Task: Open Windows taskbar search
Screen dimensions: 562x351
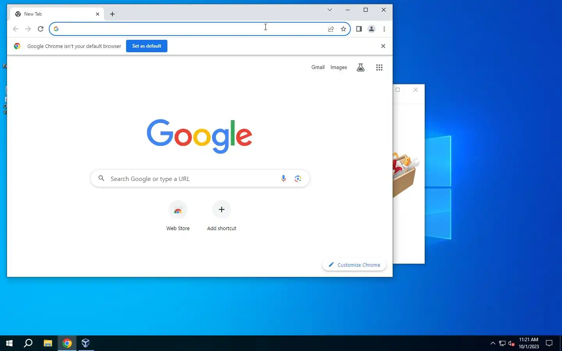Action: pyautogui.click(x=28, y=343)
